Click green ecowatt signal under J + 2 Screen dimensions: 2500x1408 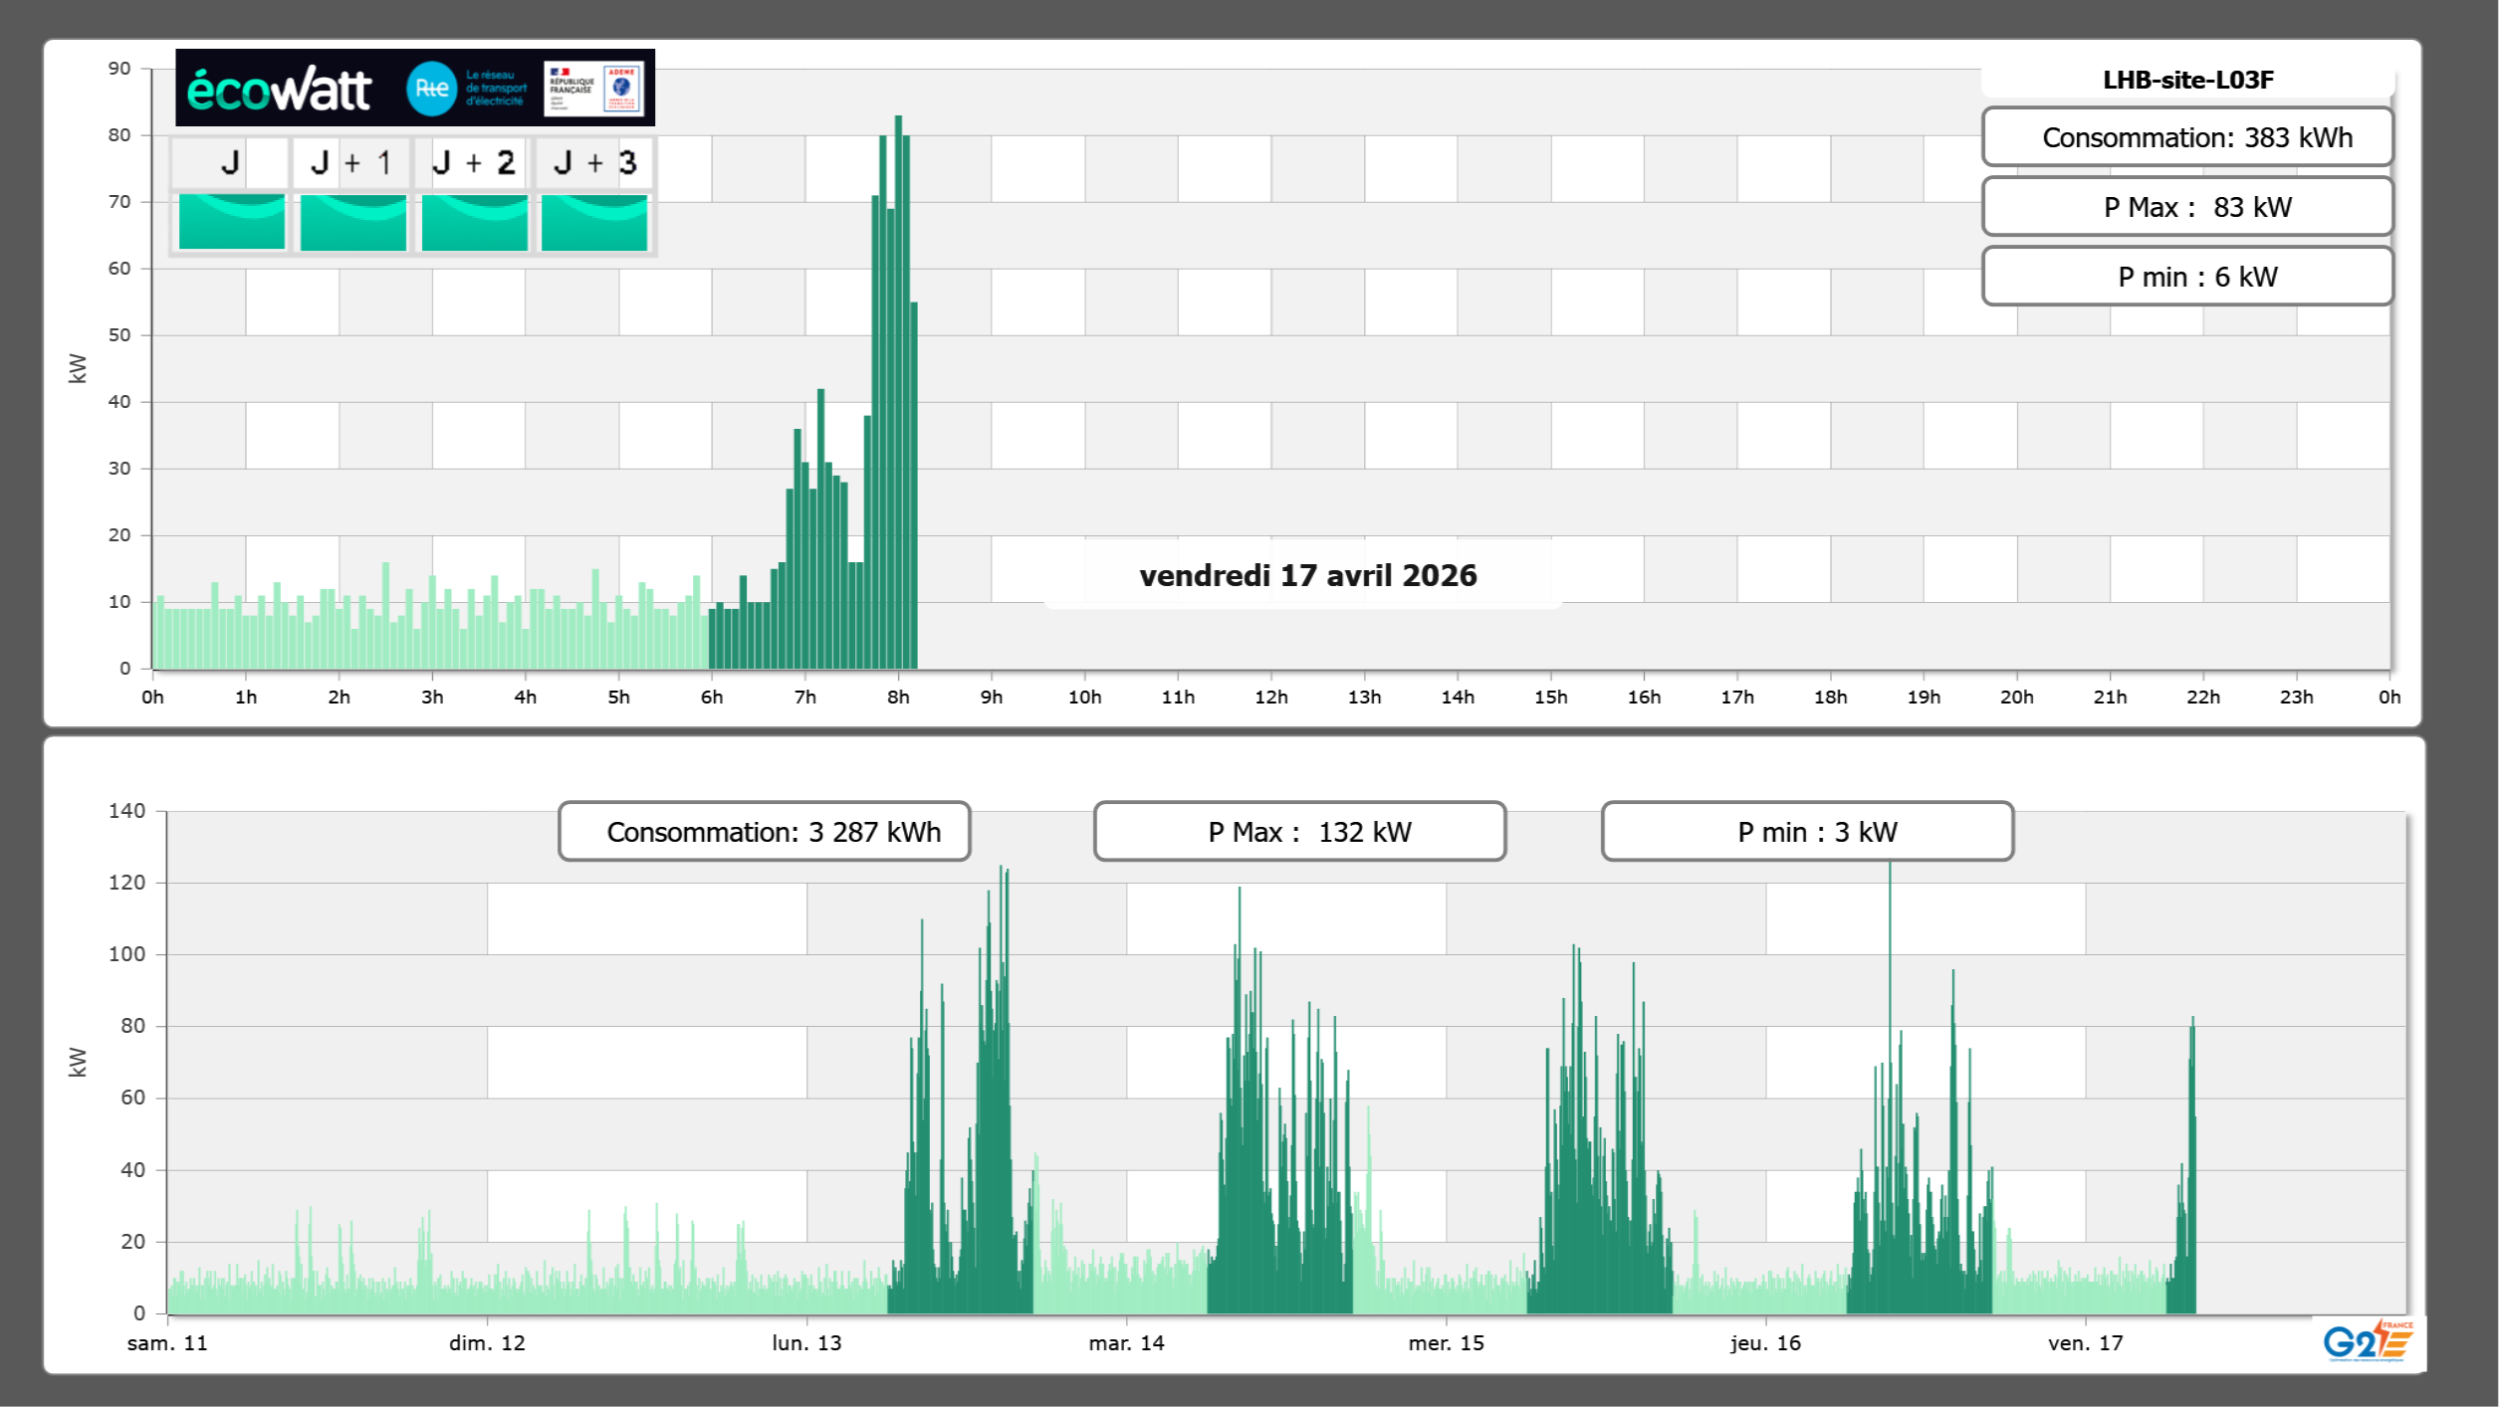pos(475,222)
